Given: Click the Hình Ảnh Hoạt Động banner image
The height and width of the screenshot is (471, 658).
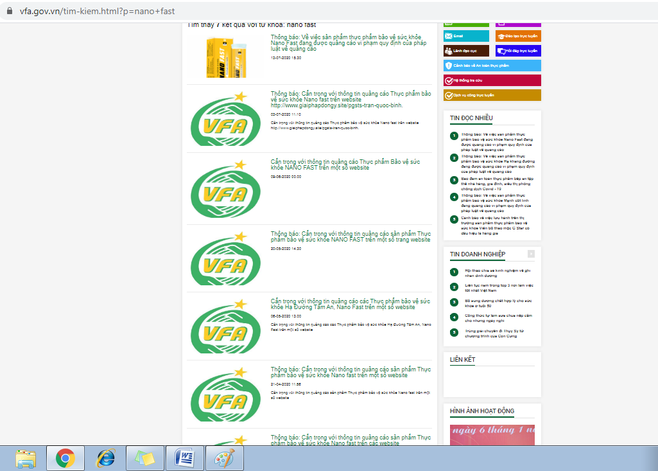Looking at the screenshot, I should [x=492, y=434].
